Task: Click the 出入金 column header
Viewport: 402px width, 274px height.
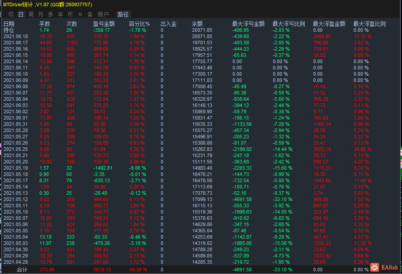Action: click(168, 24)
